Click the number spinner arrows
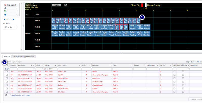Viewport: 202px width, 103px height. coord(11,20)
